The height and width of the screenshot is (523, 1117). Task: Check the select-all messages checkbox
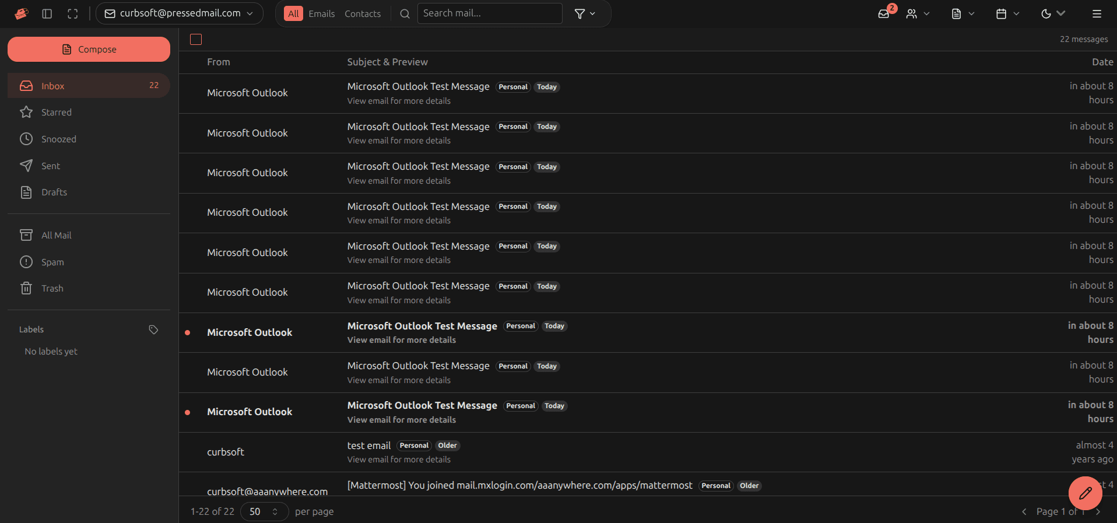[x=196, y=40]
